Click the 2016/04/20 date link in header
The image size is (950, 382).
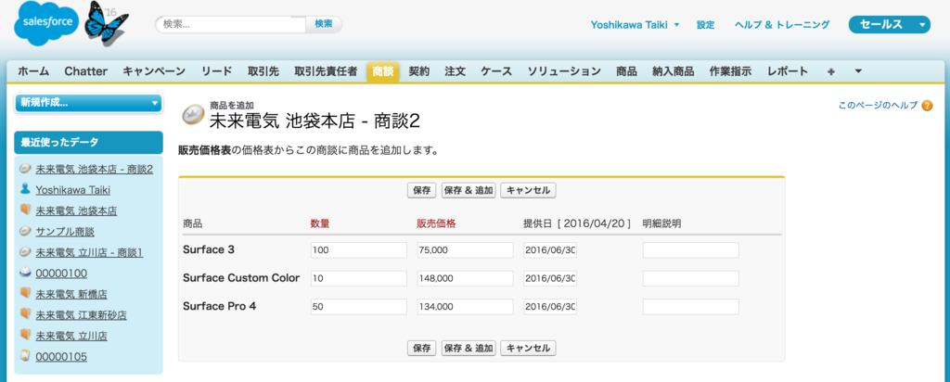594,223
